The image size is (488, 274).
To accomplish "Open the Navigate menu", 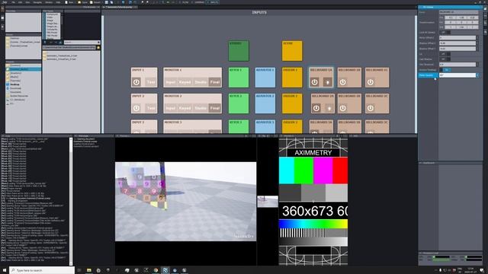I will pos(37,2).
